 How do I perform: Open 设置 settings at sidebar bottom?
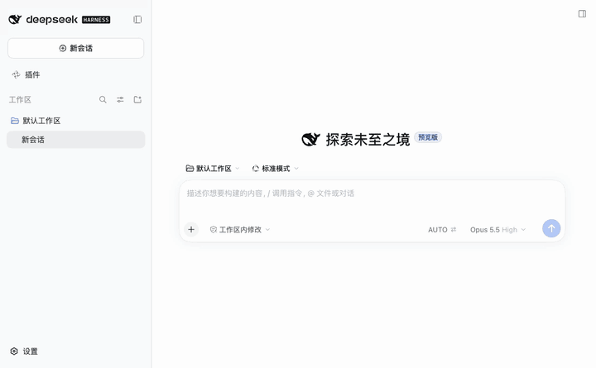(x=24, y=351)
